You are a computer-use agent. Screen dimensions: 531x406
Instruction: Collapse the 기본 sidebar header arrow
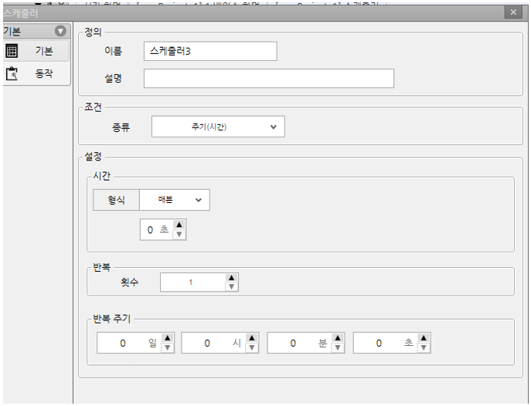coord(60,32)
